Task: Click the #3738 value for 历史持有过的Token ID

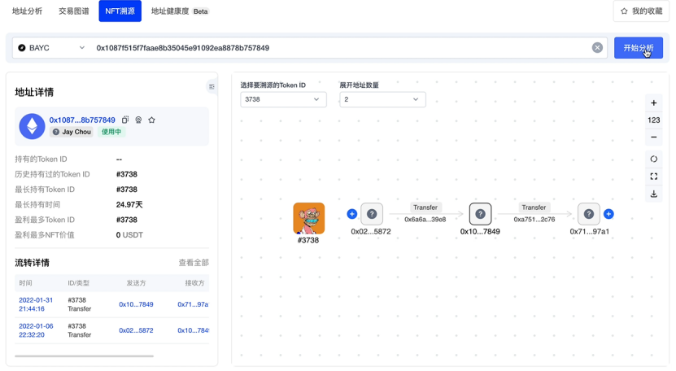Action: coord(126,174)
